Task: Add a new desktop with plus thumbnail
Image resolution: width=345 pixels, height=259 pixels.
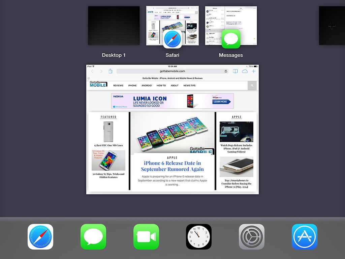Action: [332, 25]
